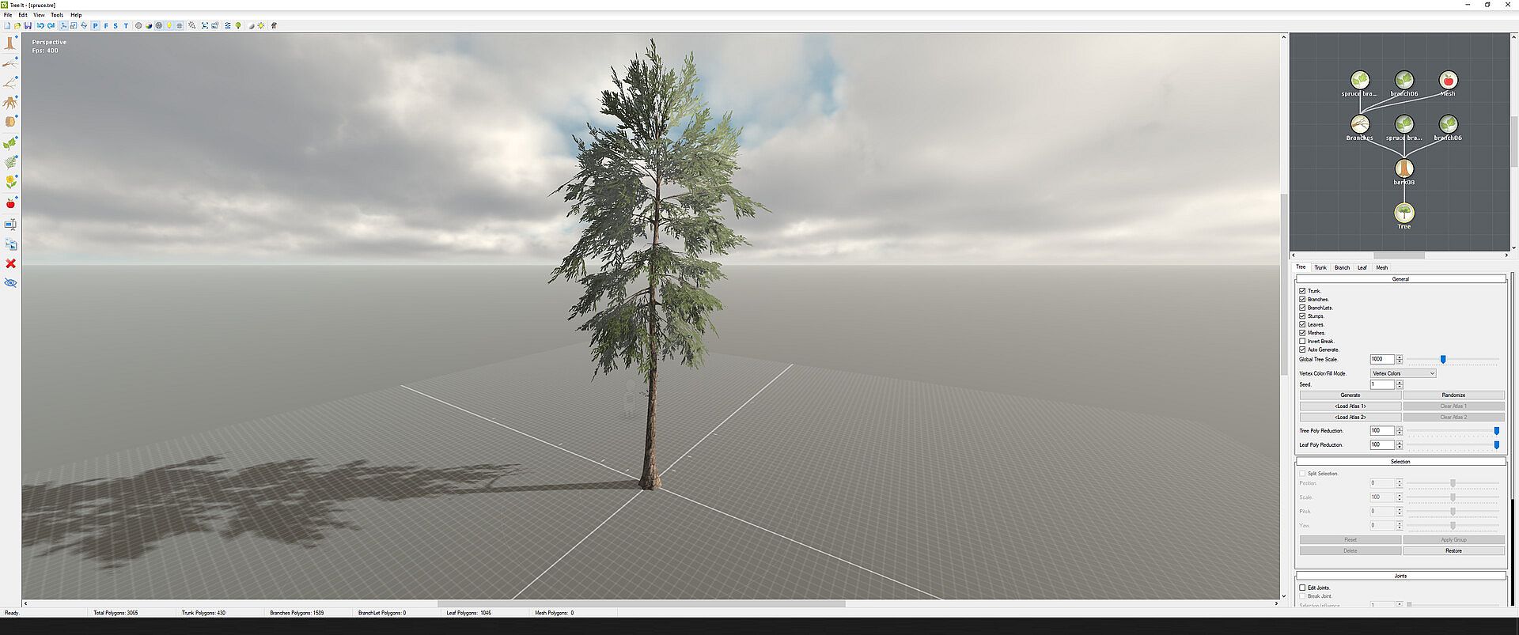Click the undo arrow in toolbar
The image size is (1519, 635).
(40, 26)
